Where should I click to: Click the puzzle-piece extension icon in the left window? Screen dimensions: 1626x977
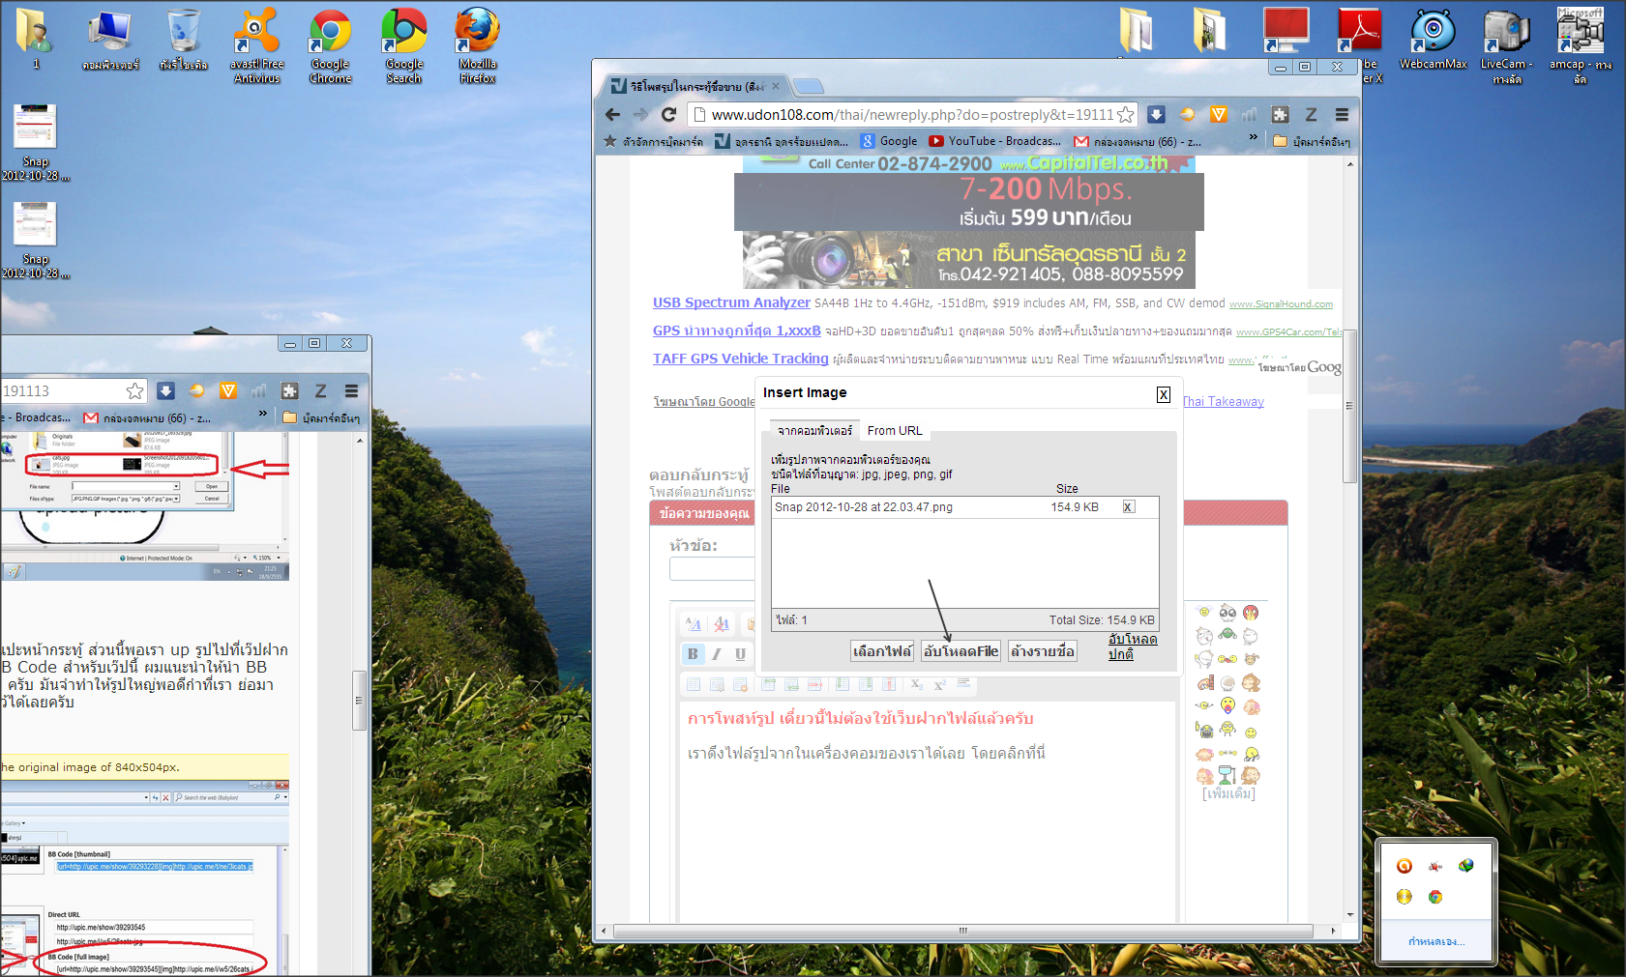point(289,391)
